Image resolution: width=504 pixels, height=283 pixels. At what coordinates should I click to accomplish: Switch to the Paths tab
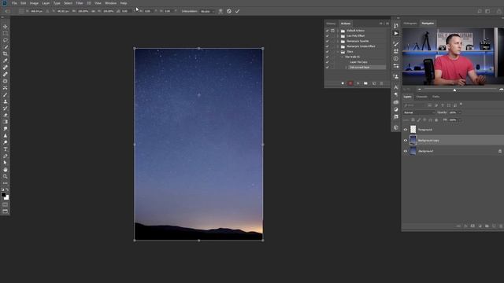click(435, 97)
